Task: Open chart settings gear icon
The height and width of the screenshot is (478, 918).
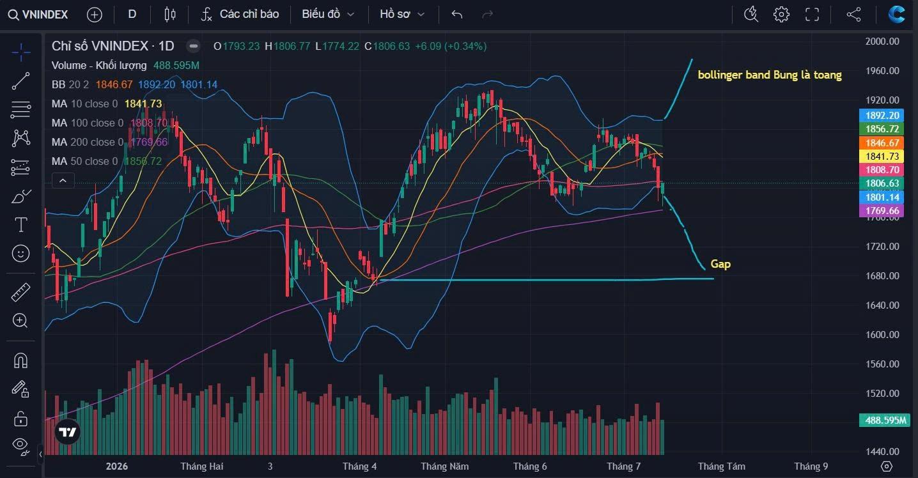Action: tap(781, 14)
